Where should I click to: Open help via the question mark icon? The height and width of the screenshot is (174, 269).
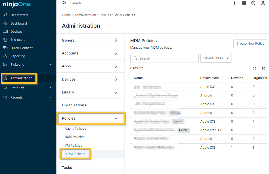[x=253, y=3]
